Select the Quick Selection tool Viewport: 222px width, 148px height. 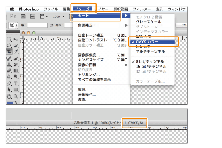[16, 46]
